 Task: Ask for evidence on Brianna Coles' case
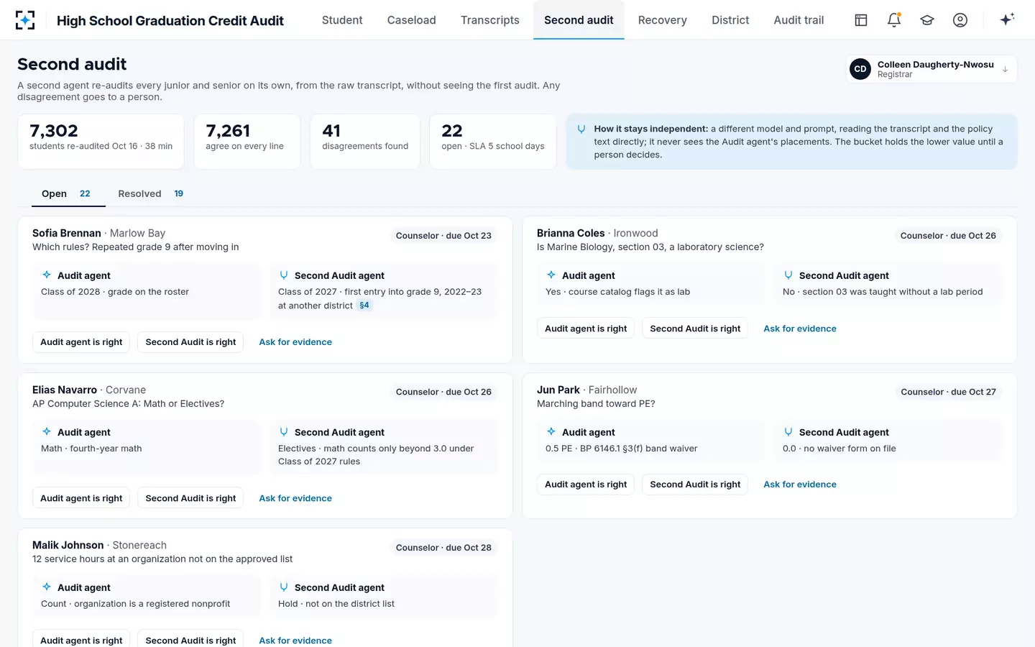[800, 329]
